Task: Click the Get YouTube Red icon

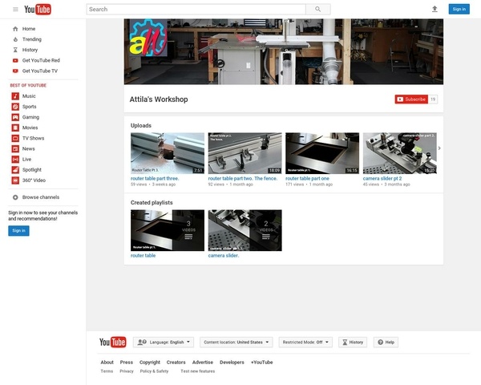Action: click(15, 60)
